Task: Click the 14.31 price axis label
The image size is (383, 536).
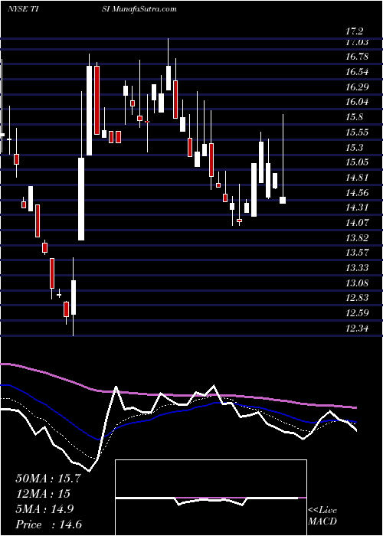Action: click(357, 208)
